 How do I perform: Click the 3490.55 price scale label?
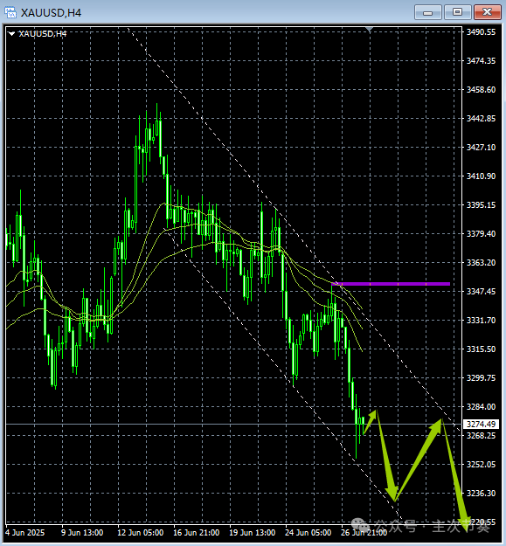click(x=481, y=32)
